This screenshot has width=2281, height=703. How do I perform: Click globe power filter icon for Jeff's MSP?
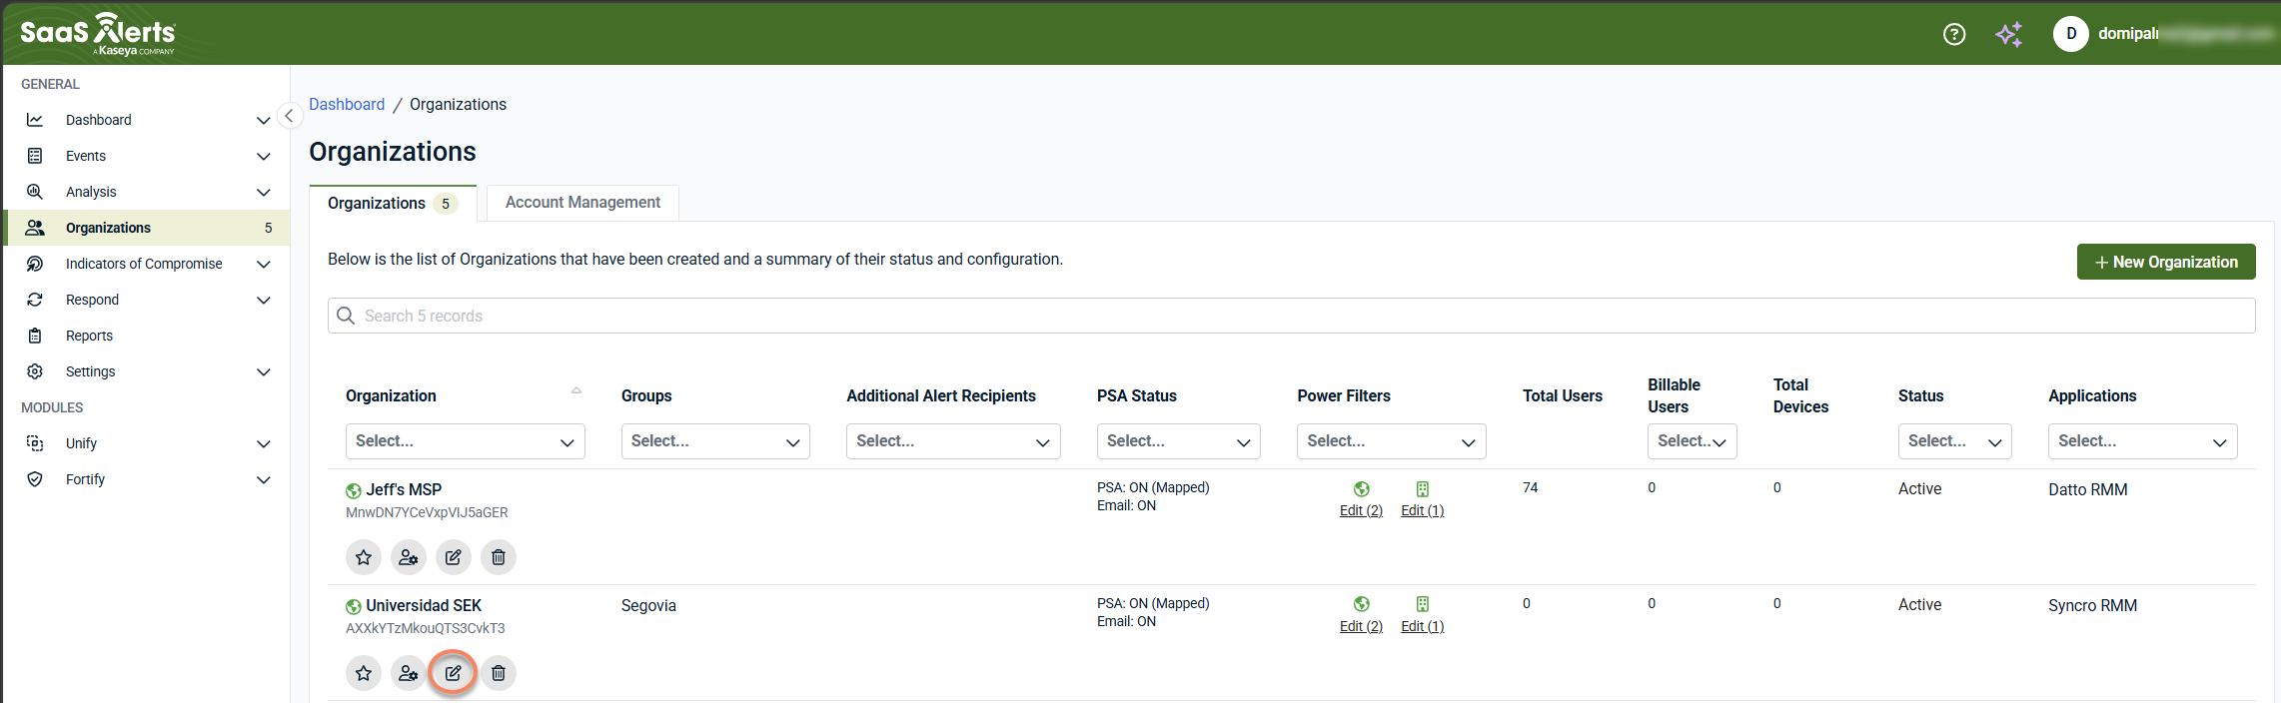click(1362, 489)
